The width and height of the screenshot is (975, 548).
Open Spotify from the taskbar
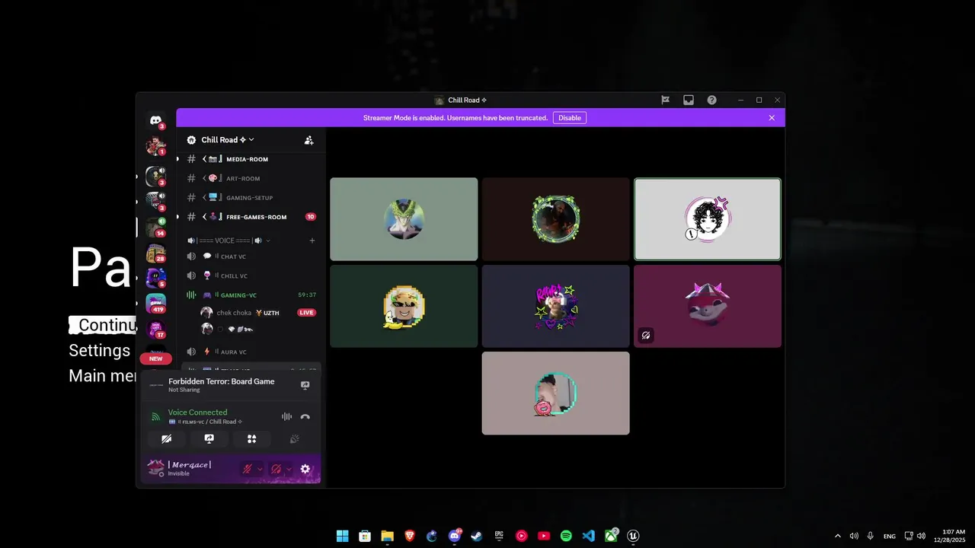(566, 536)
